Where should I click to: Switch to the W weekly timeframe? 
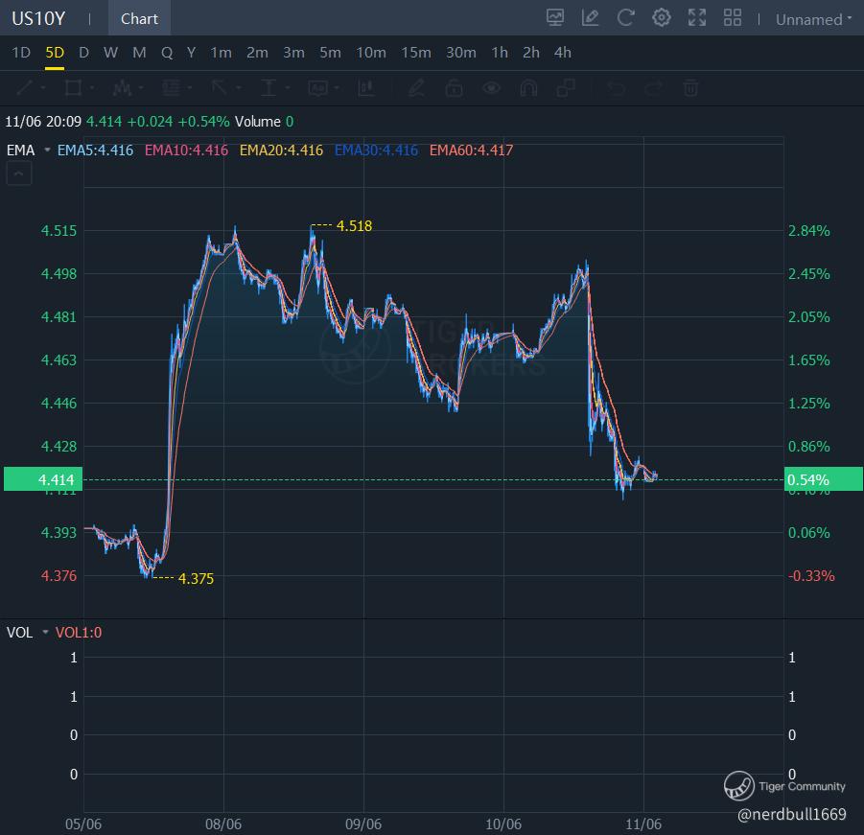coord(110,53)
